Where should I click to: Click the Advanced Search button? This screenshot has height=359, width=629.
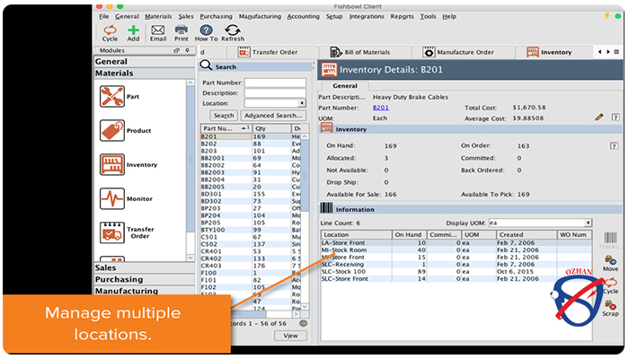tap(273, 116)
